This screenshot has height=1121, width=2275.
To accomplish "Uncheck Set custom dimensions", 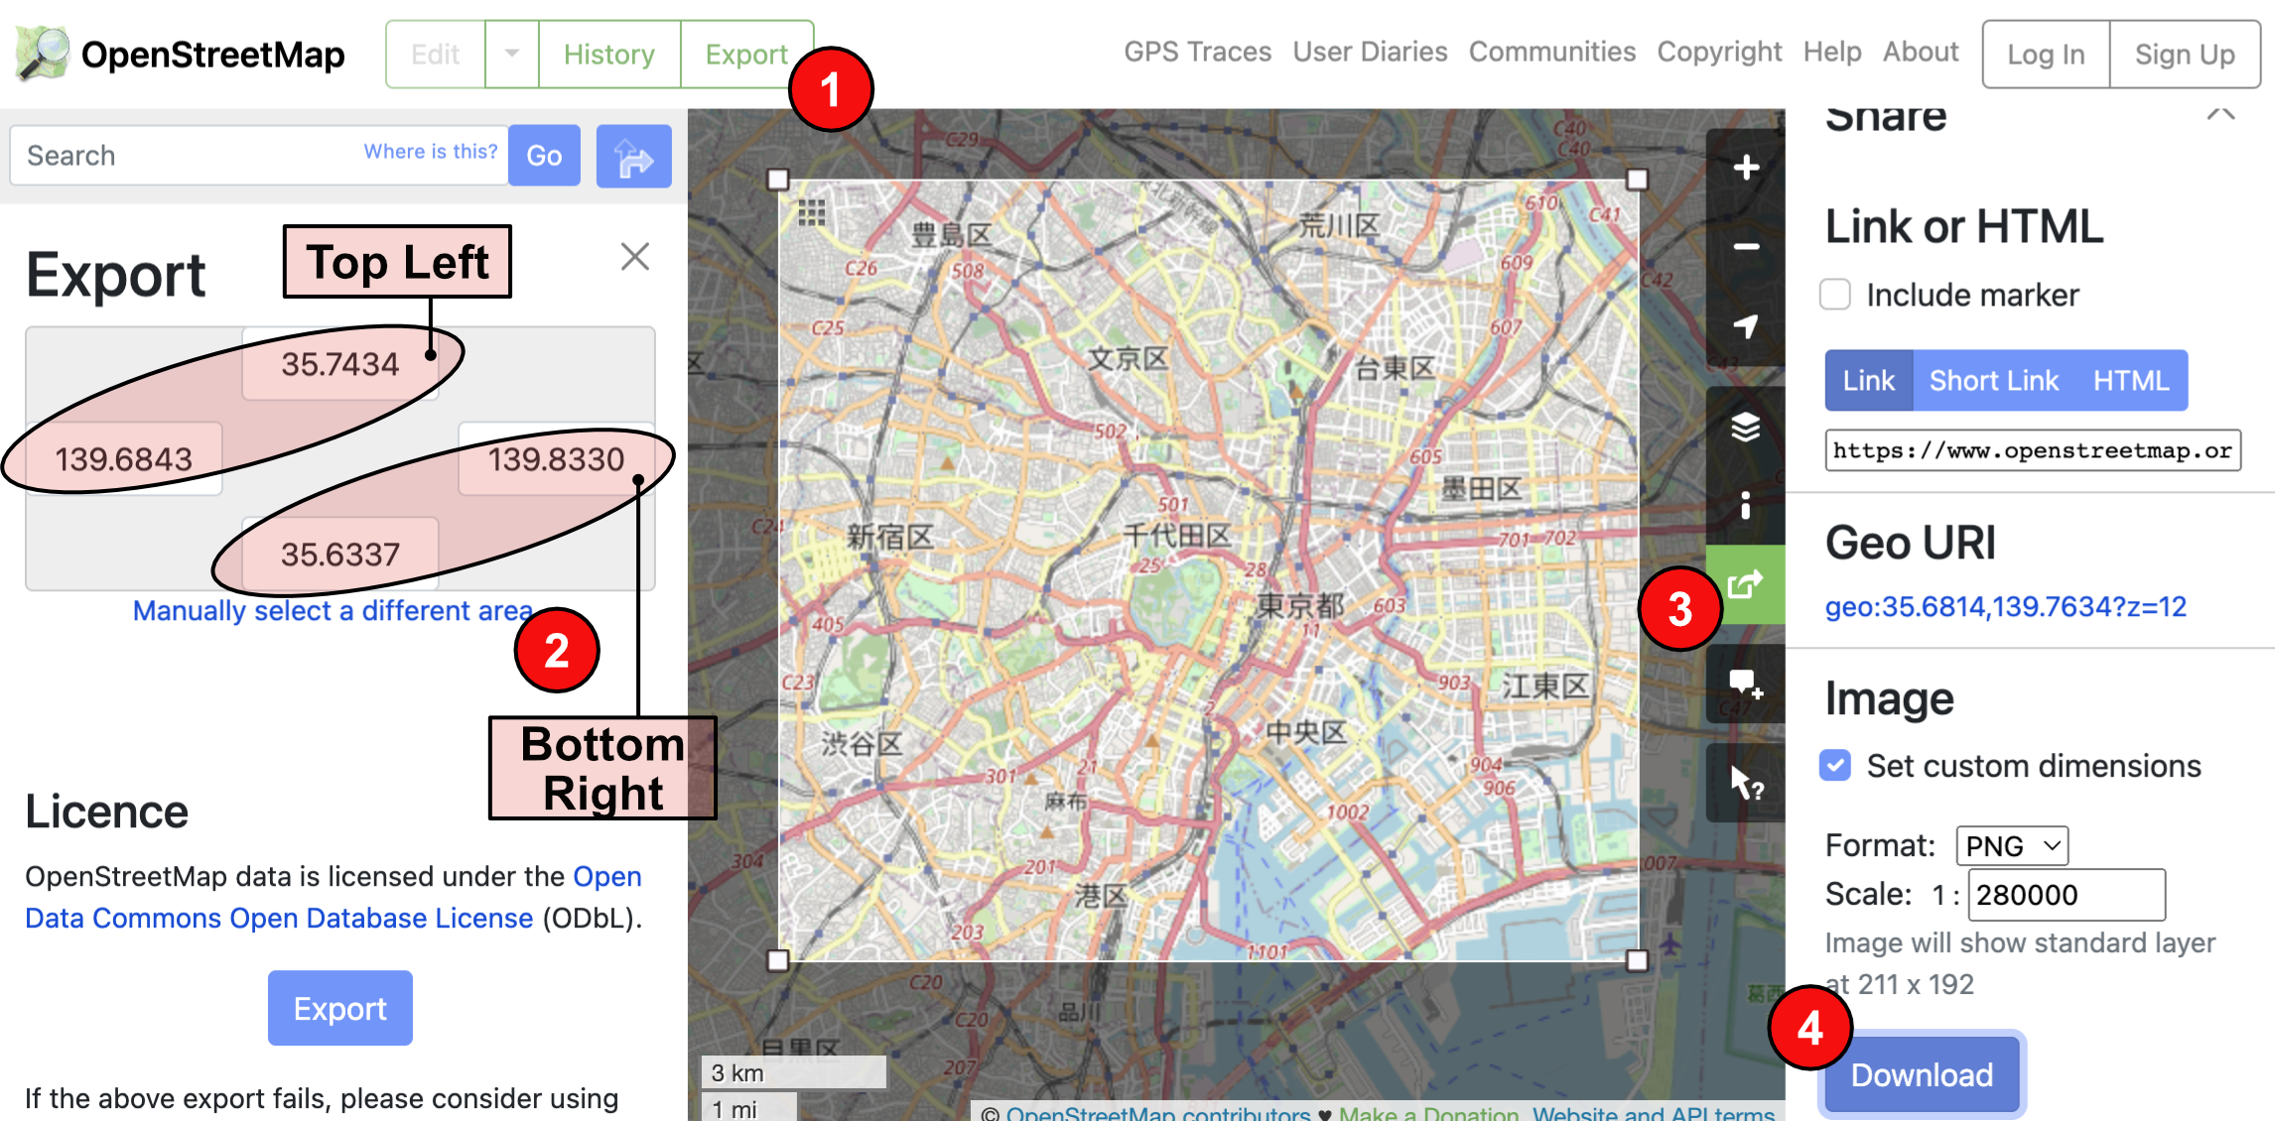I will click(x=1834, y=765).
